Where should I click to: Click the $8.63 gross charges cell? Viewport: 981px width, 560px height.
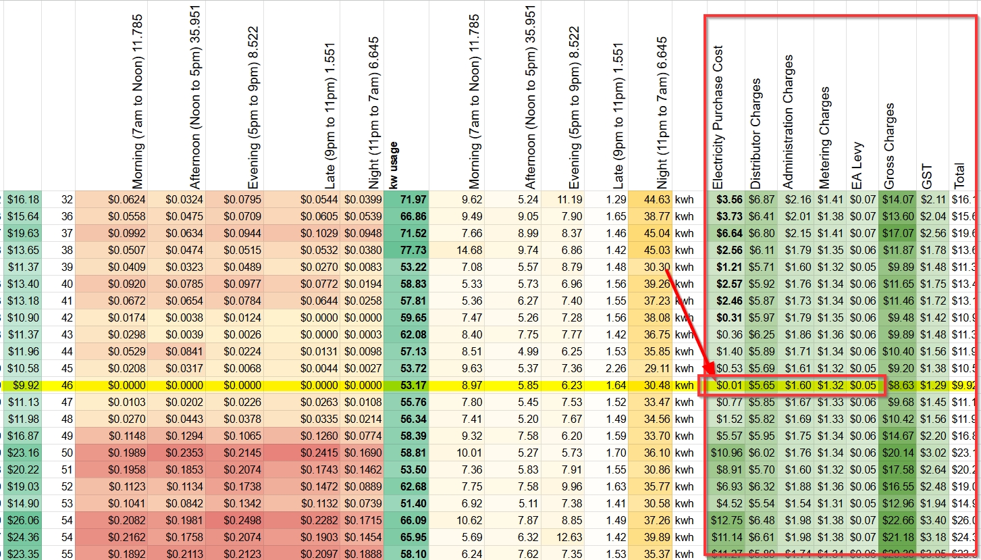tap(897, 386)
